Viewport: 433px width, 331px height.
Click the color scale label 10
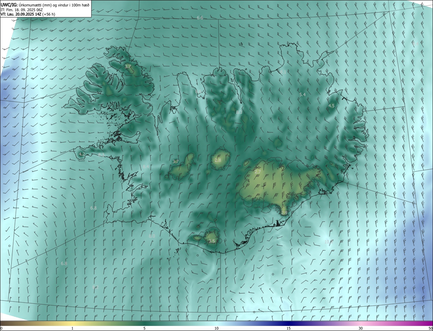click(216, 329)
